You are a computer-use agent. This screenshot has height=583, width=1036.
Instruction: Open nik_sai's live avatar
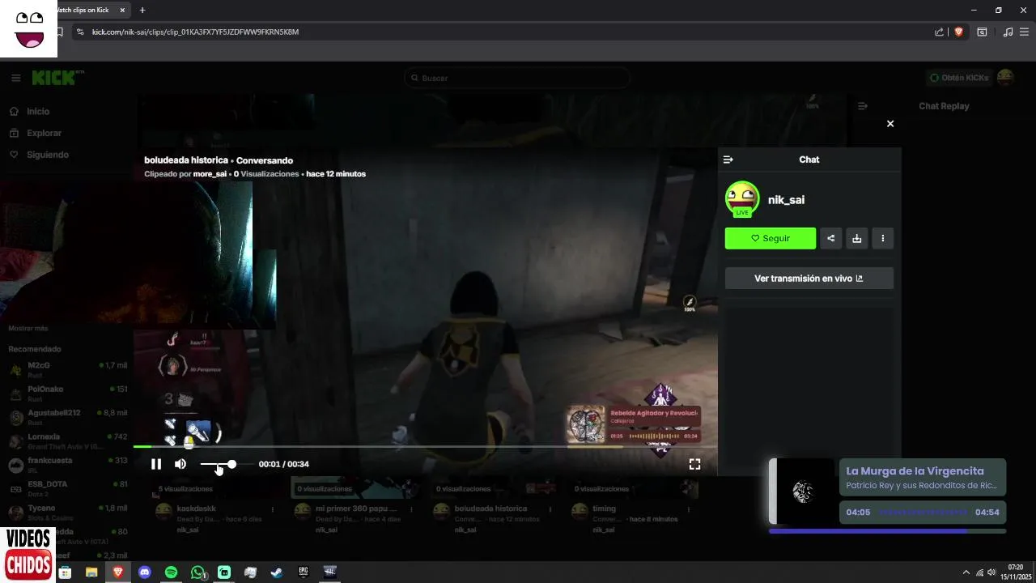tap(742, 199)
